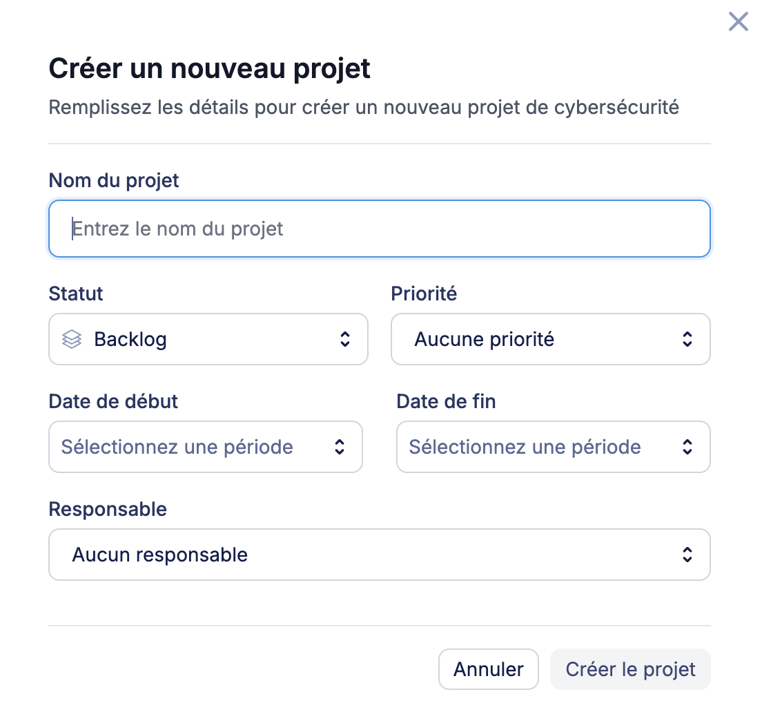Open the end date period selector
762x721 pixels.
pos(553,447)
